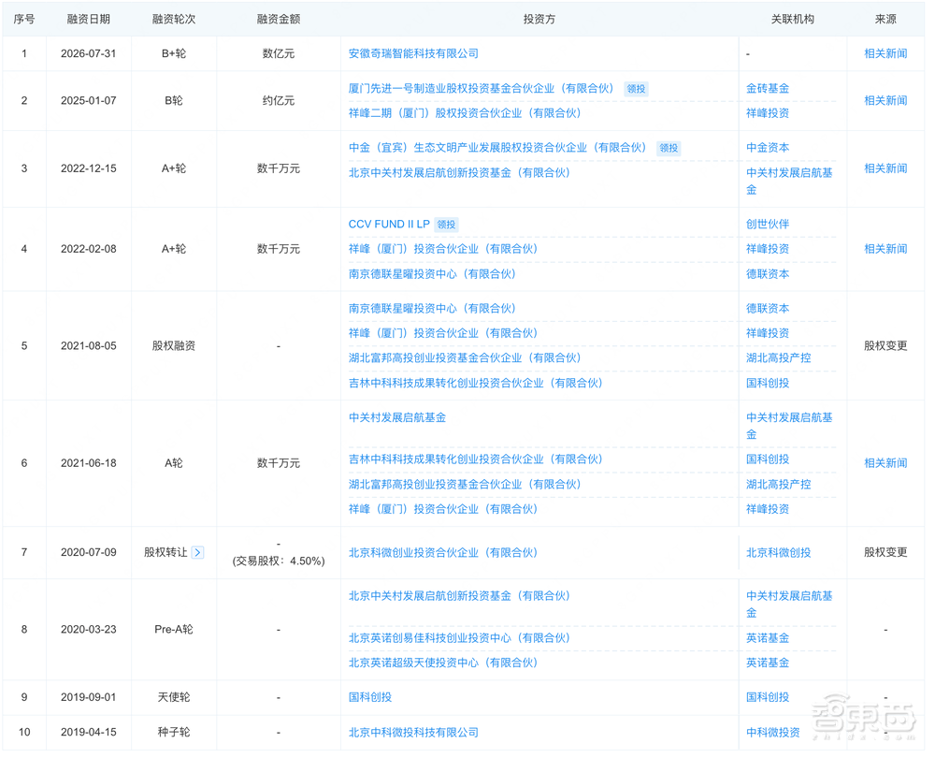This screenshot has height=758, width=935.
Task: Select the 数亿元 amount cell
Action: pos(279,53)
